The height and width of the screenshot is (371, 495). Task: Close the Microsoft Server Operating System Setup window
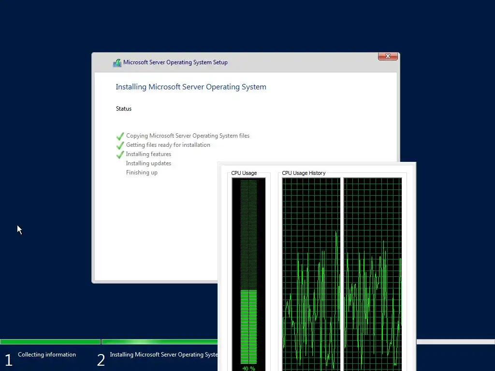click(388, 56)
